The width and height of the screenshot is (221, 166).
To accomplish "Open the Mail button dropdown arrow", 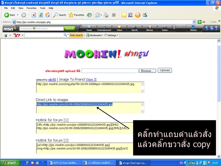I will pos(101,15).
